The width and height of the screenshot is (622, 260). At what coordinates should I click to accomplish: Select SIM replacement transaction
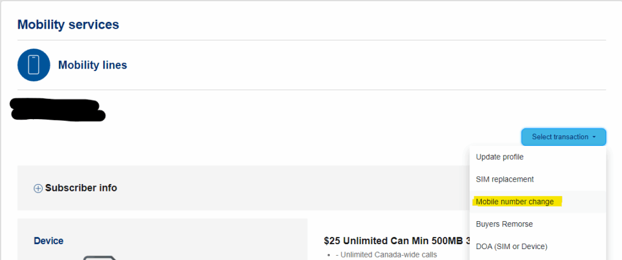pos(505,179)
